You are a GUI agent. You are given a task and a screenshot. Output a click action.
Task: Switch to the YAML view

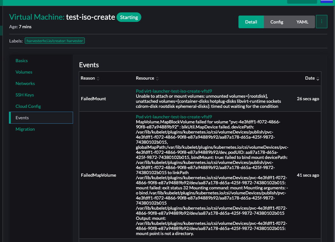tap(302, 22)
